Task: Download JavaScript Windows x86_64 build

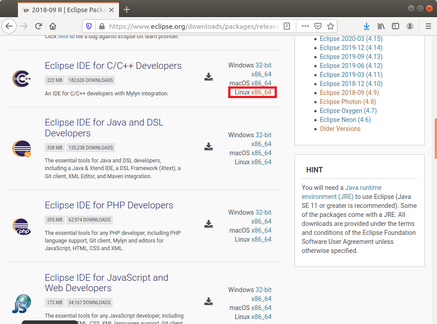Action: (261, 299)
